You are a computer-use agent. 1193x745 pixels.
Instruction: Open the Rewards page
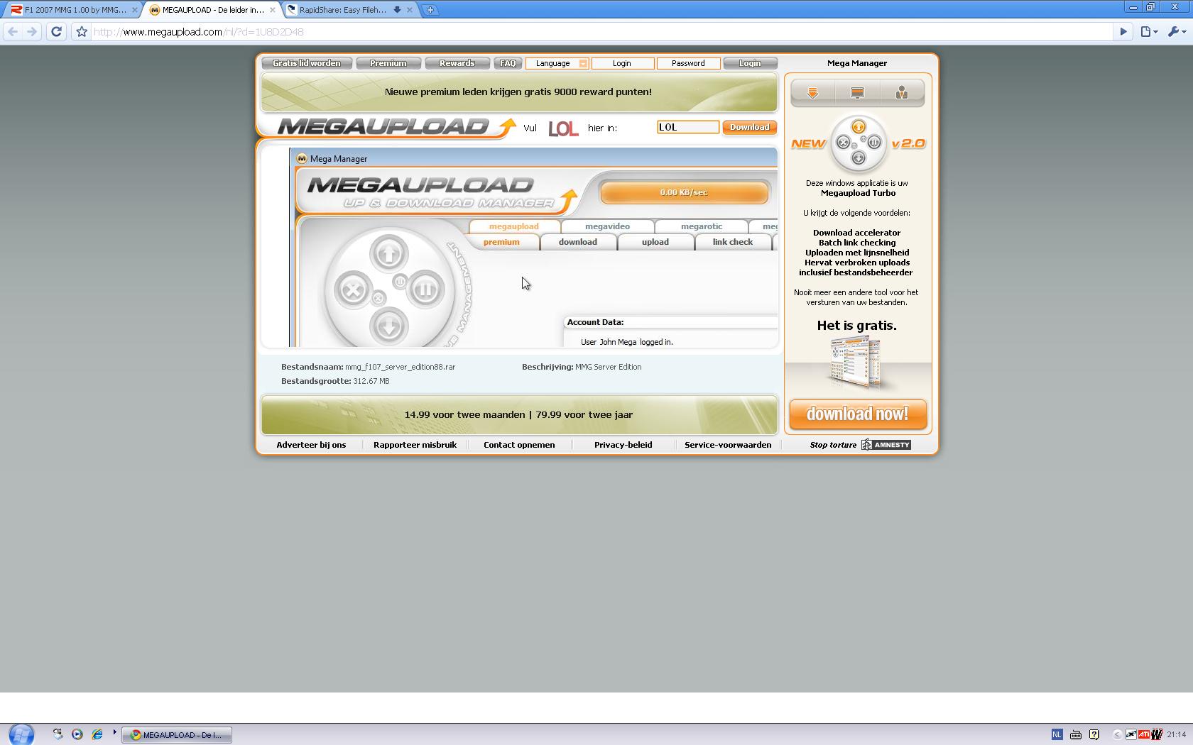(457, 63)
